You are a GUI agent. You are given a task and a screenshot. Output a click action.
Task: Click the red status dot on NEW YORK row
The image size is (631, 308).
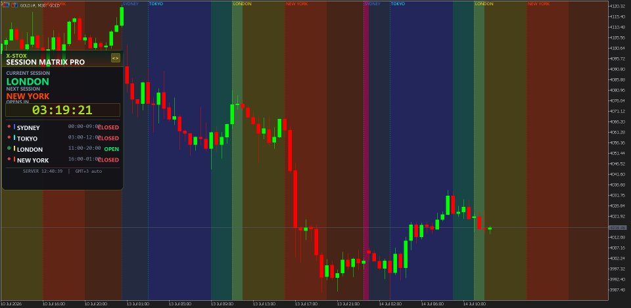(x=9, y=159)
